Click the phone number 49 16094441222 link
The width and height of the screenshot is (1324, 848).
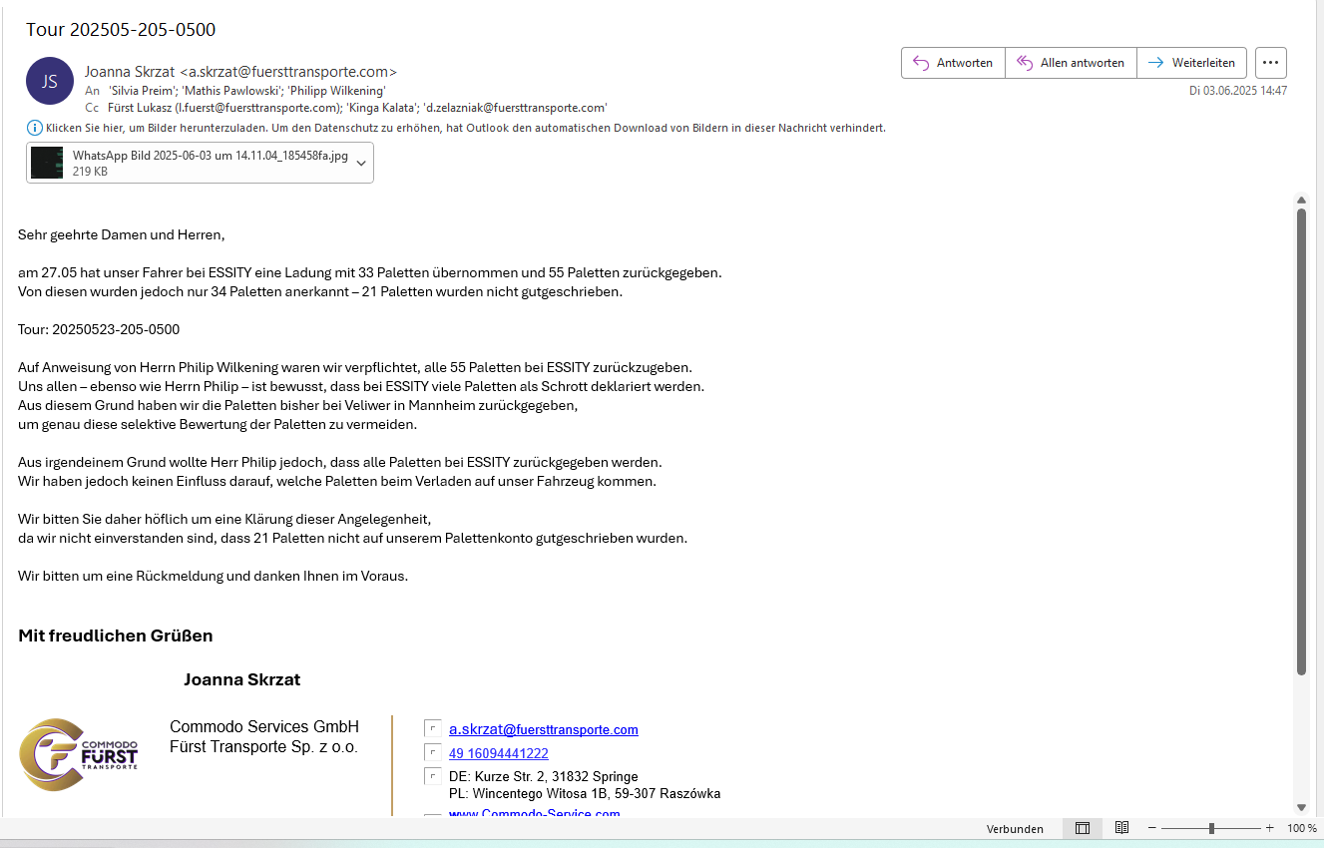click(499, 754)
